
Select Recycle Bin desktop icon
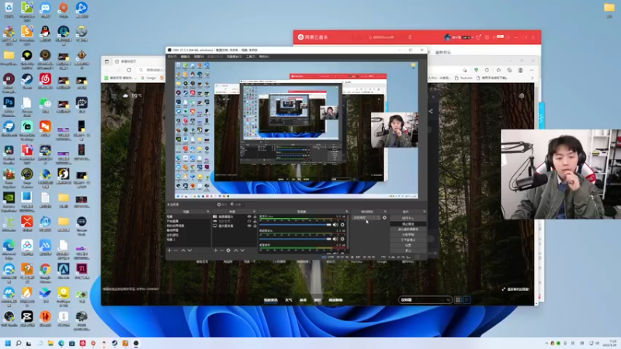coord(9,10)
